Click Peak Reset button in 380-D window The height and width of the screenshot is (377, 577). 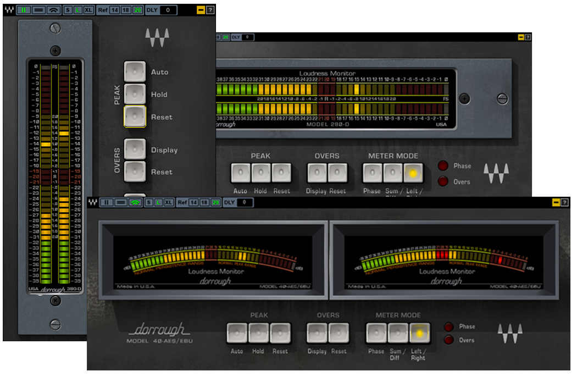[135, 117]
